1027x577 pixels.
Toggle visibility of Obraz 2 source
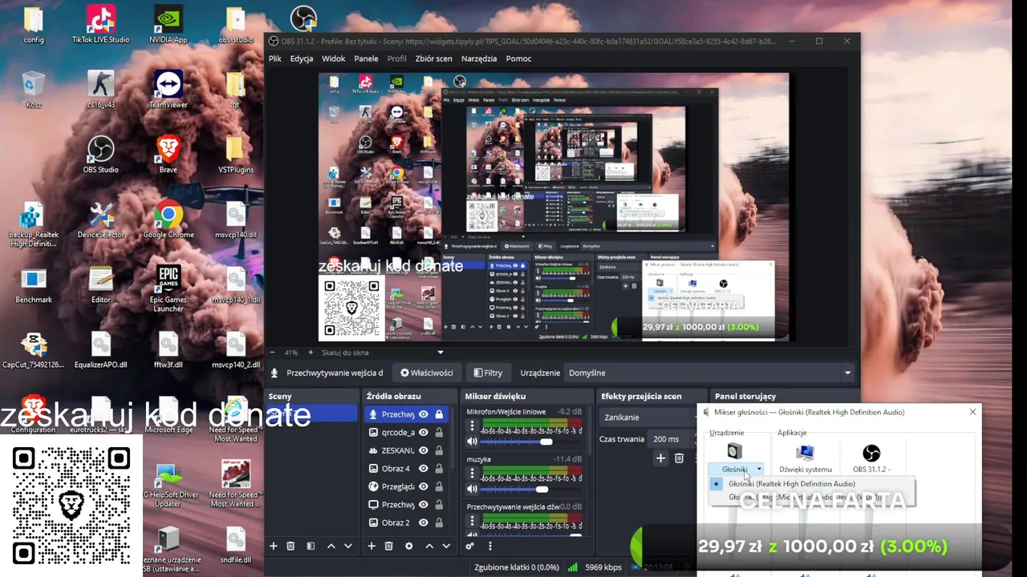[x=423, y=523]
